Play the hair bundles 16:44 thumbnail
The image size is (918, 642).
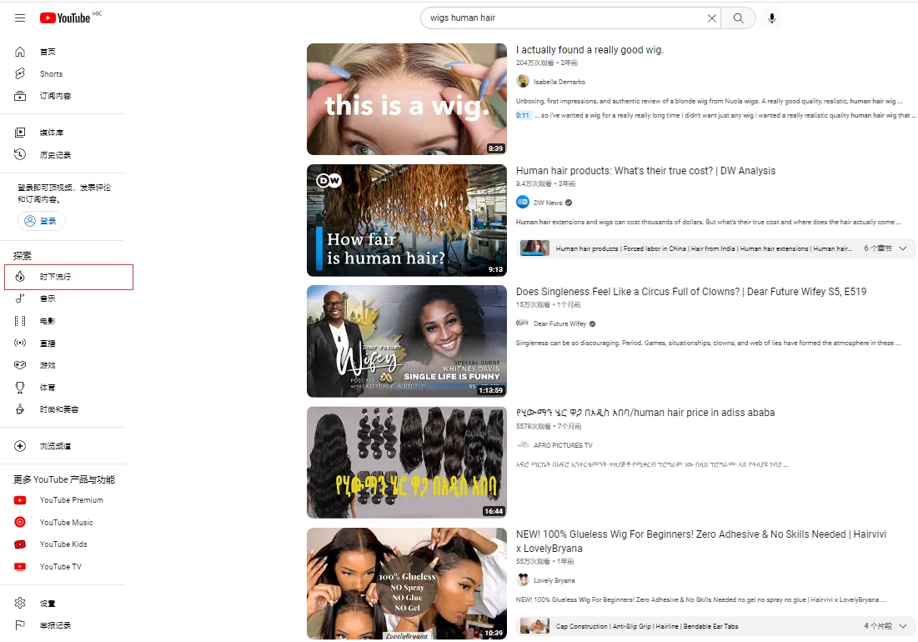click(406, 463)
